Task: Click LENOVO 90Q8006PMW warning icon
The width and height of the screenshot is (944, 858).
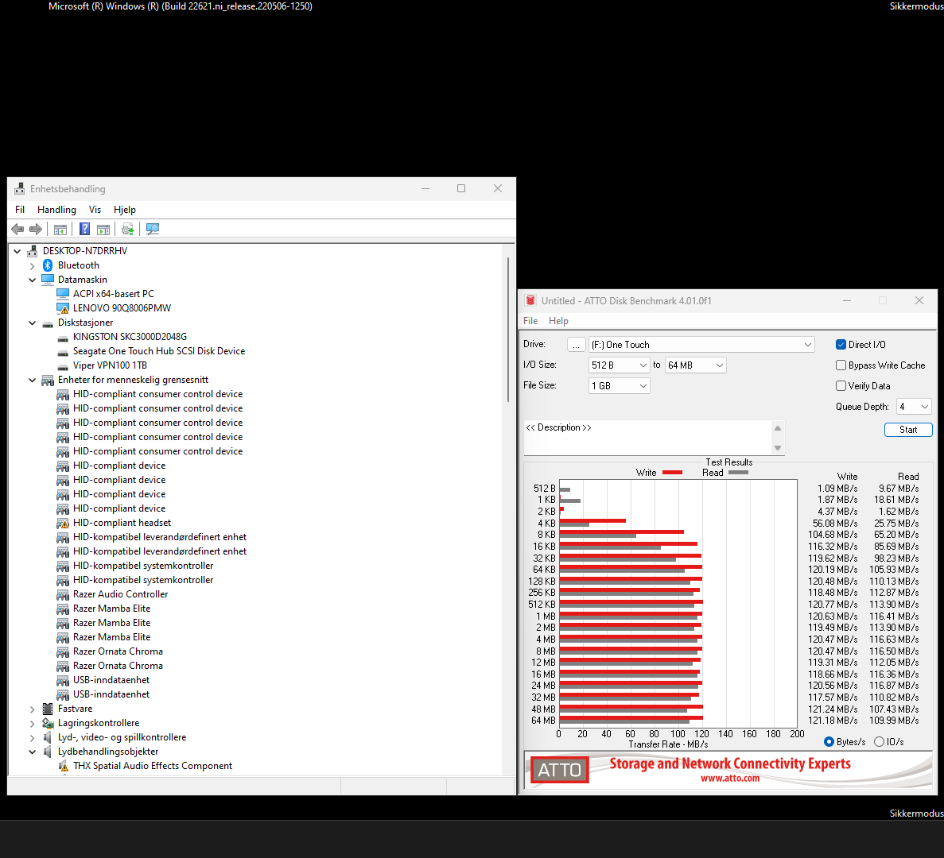Action: tap(63, 308)
